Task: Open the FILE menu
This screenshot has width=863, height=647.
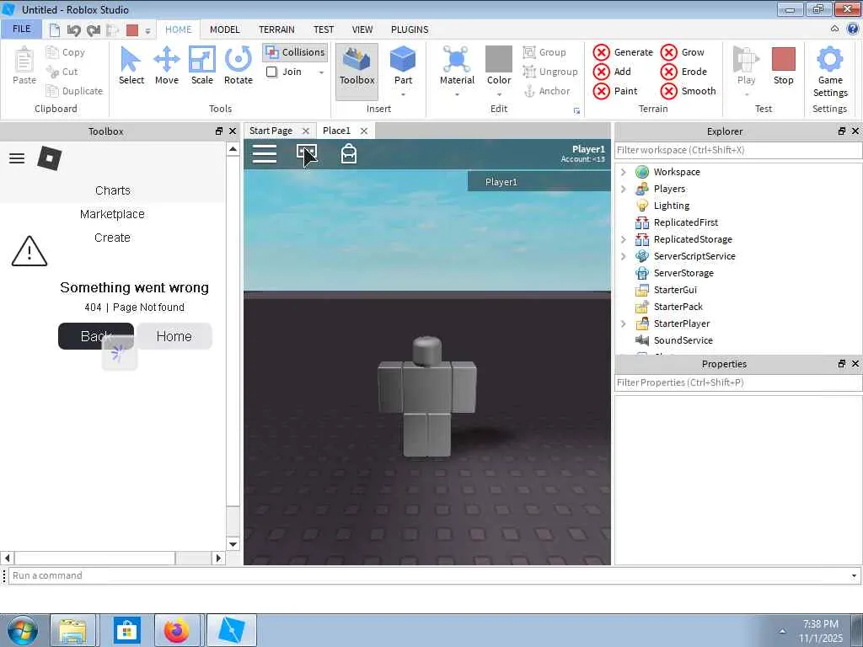Action: coord(21,29)
